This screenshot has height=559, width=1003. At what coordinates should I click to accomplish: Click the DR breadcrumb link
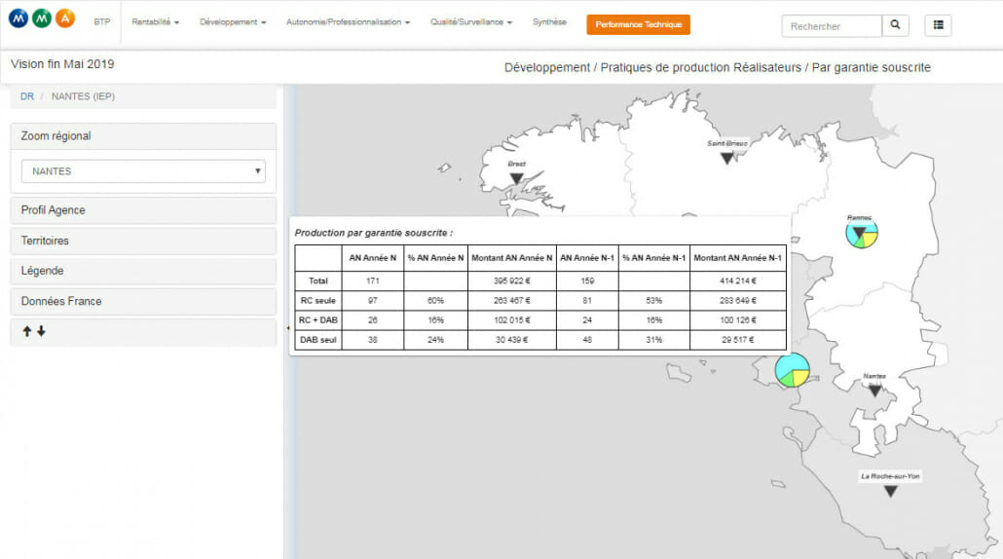pyautogui.click(x=27, y=96)
